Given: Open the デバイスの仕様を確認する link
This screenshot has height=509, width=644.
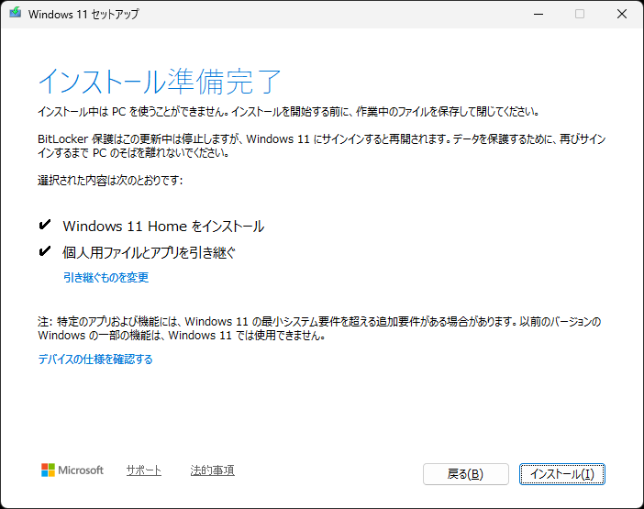Looking at the screenshot, I should click(95, 360).
